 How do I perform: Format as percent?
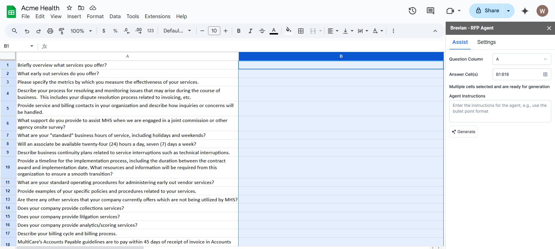115,31
